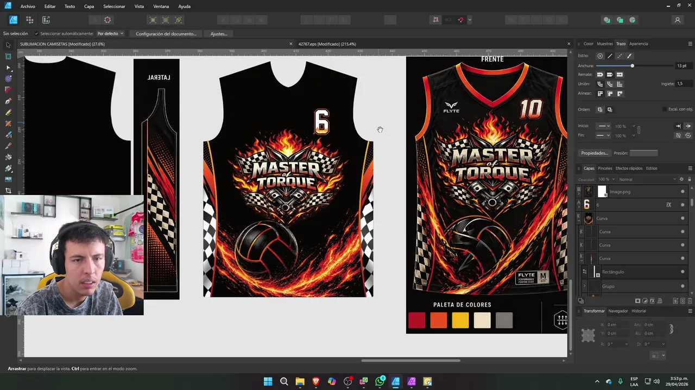Open Fin arrowhead style dropdown
This screenshot has height=390, width=695.
pyautogui.click(x=603, y=135)
